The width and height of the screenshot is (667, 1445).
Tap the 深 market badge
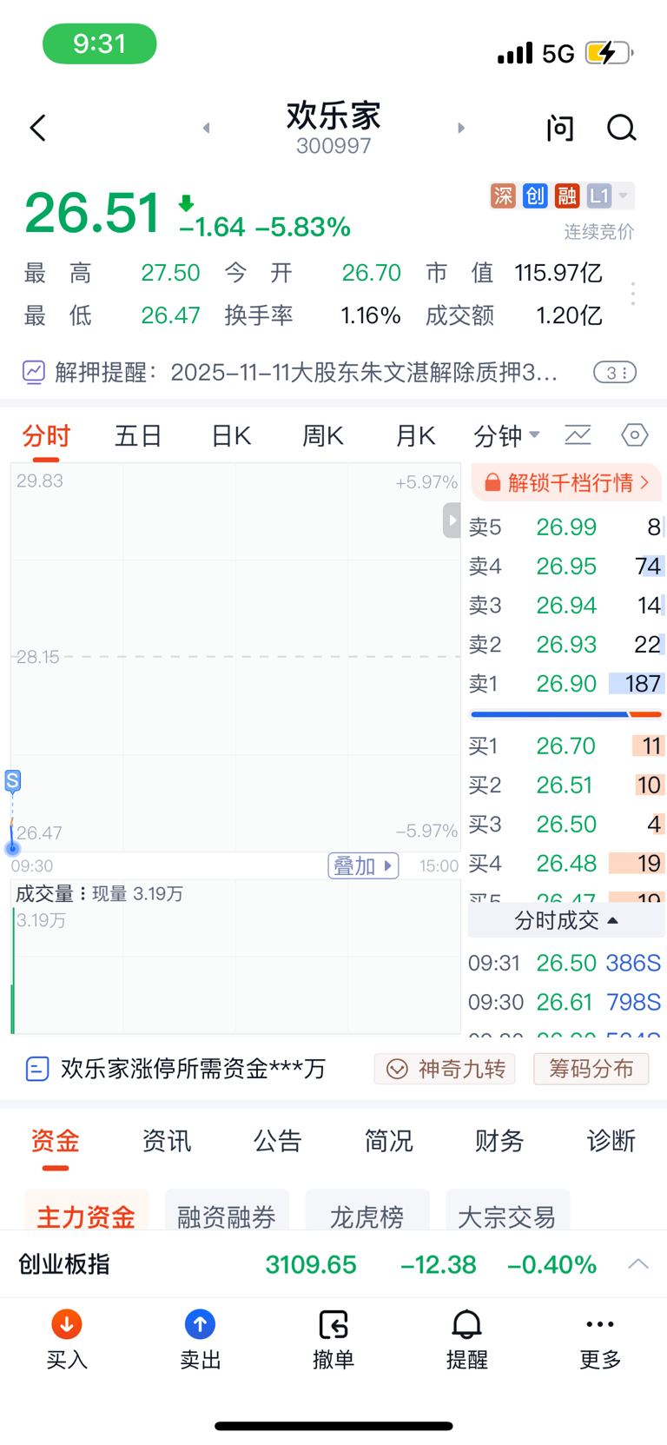pos(503,196)
